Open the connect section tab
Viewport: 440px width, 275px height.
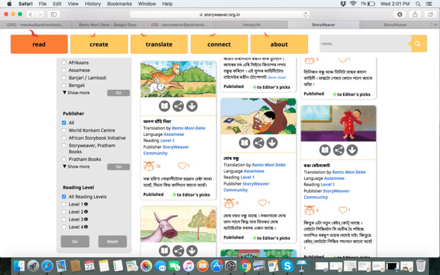pyautogui.click(x=219, y=44)
